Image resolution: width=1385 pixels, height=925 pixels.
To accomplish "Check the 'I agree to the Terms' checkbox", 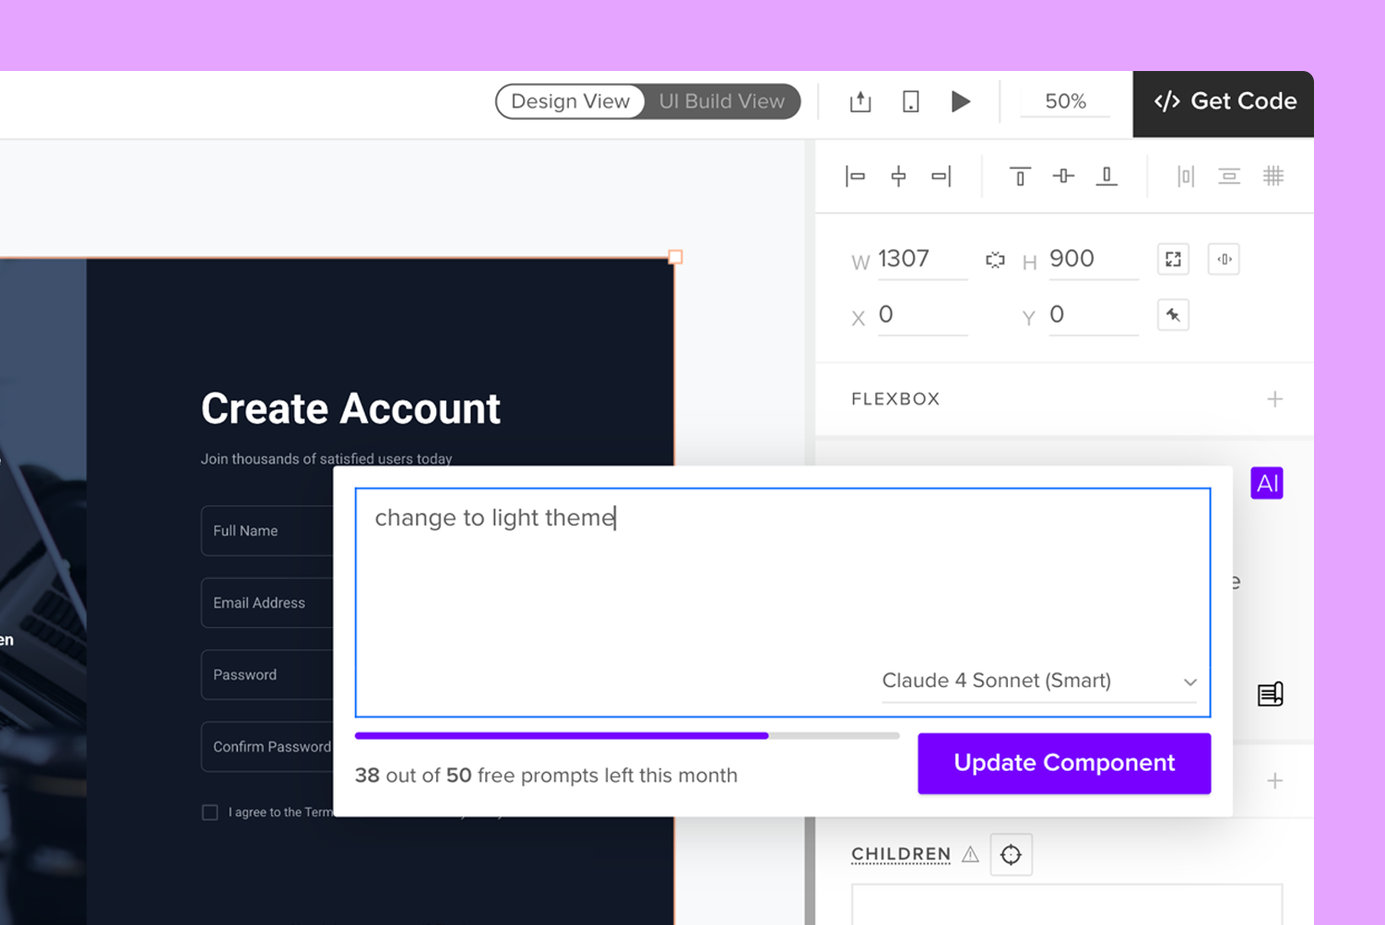I will coord(210,812).
